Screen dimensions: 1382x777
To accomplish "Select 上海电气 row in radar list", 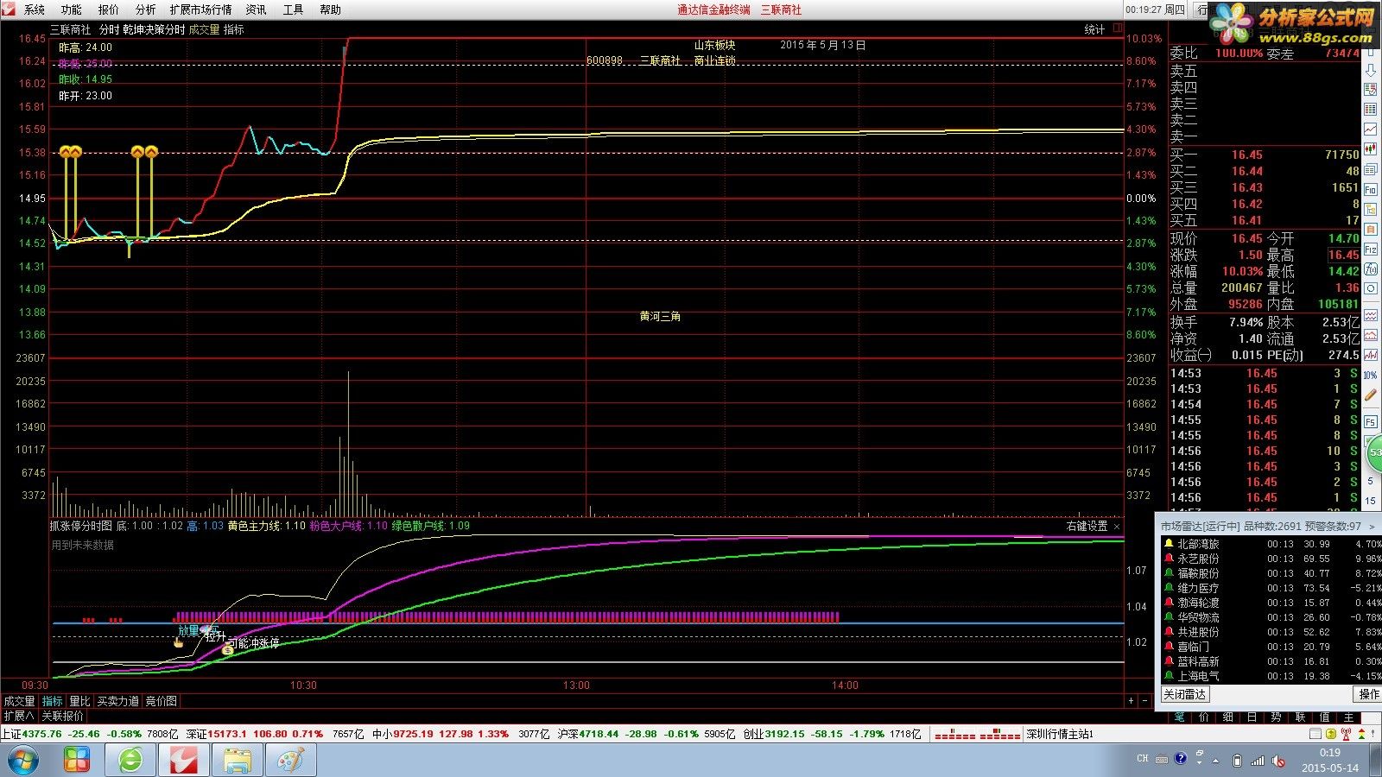I will [1271, 676].
